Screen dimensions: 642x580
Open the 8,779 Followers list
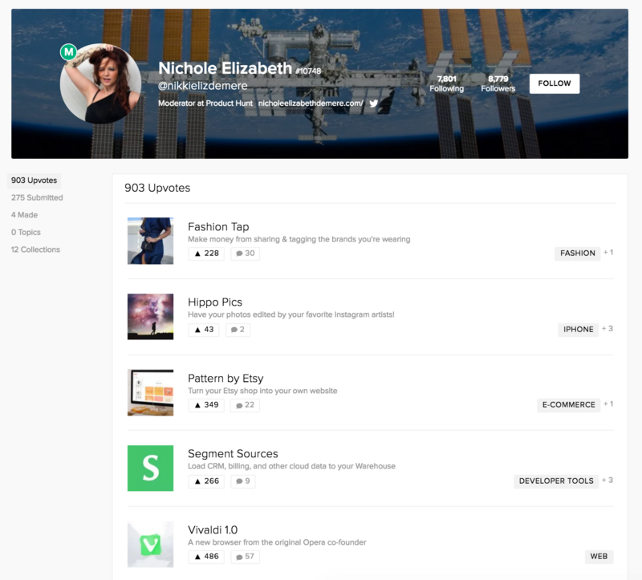pos(498,83)
